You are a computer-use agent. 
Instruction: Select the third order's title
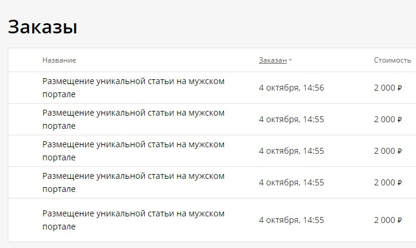click(x=133, y=151)
